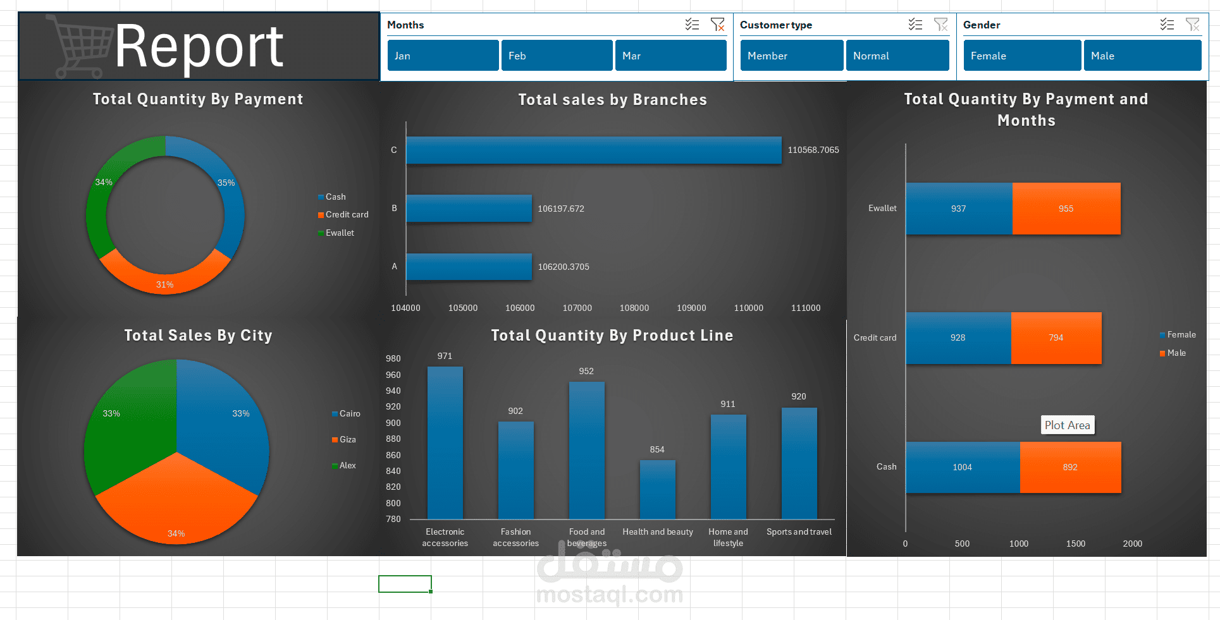The image size is (1220, 620).
Task: Click Total Quantity By Payment title
Action: pos(198,99)
